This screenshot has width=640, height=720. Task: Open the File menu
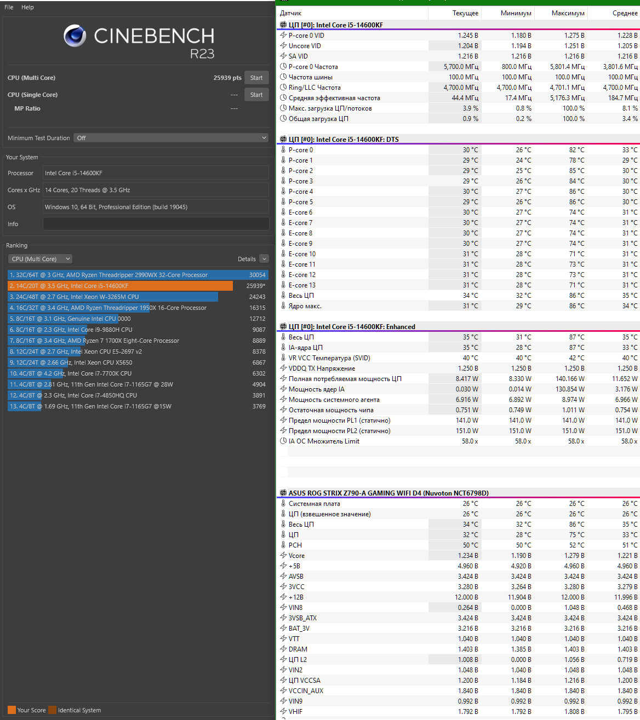9,7
